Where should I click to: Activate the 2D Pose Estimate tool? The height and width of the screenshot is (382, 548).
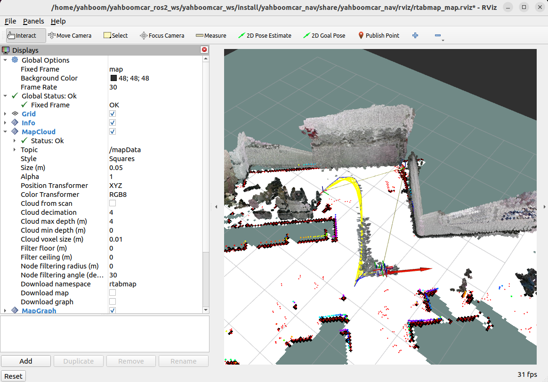265,35
